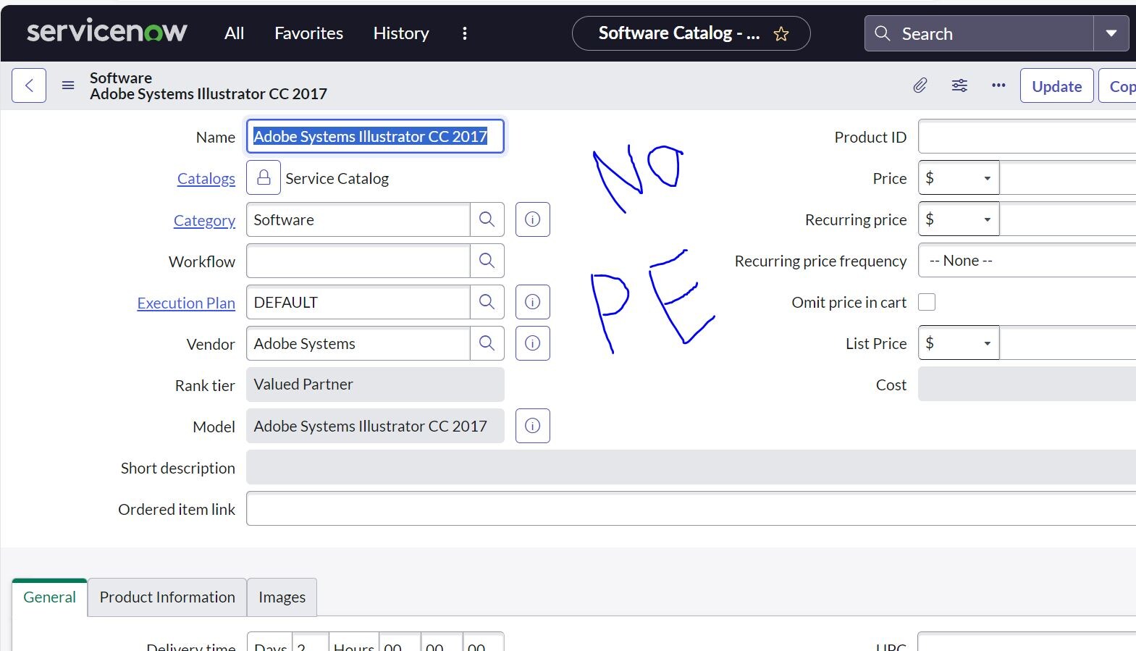Click the Price amount field
Viewport: 1136px width, 651px height.
pyautogui.click(x=1068, y=177)
